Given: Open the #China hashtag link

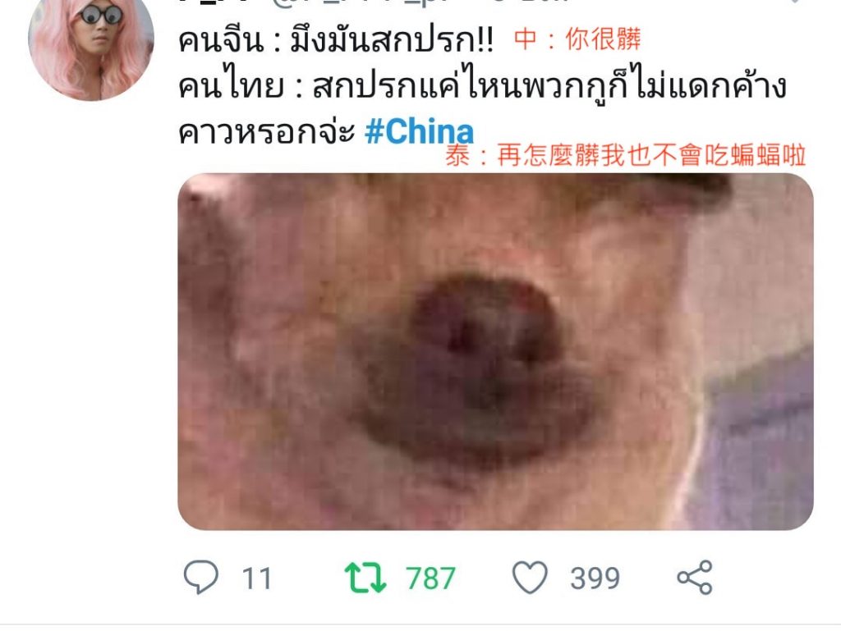Looking at the screenshot, I should click(x=419, y=131).
